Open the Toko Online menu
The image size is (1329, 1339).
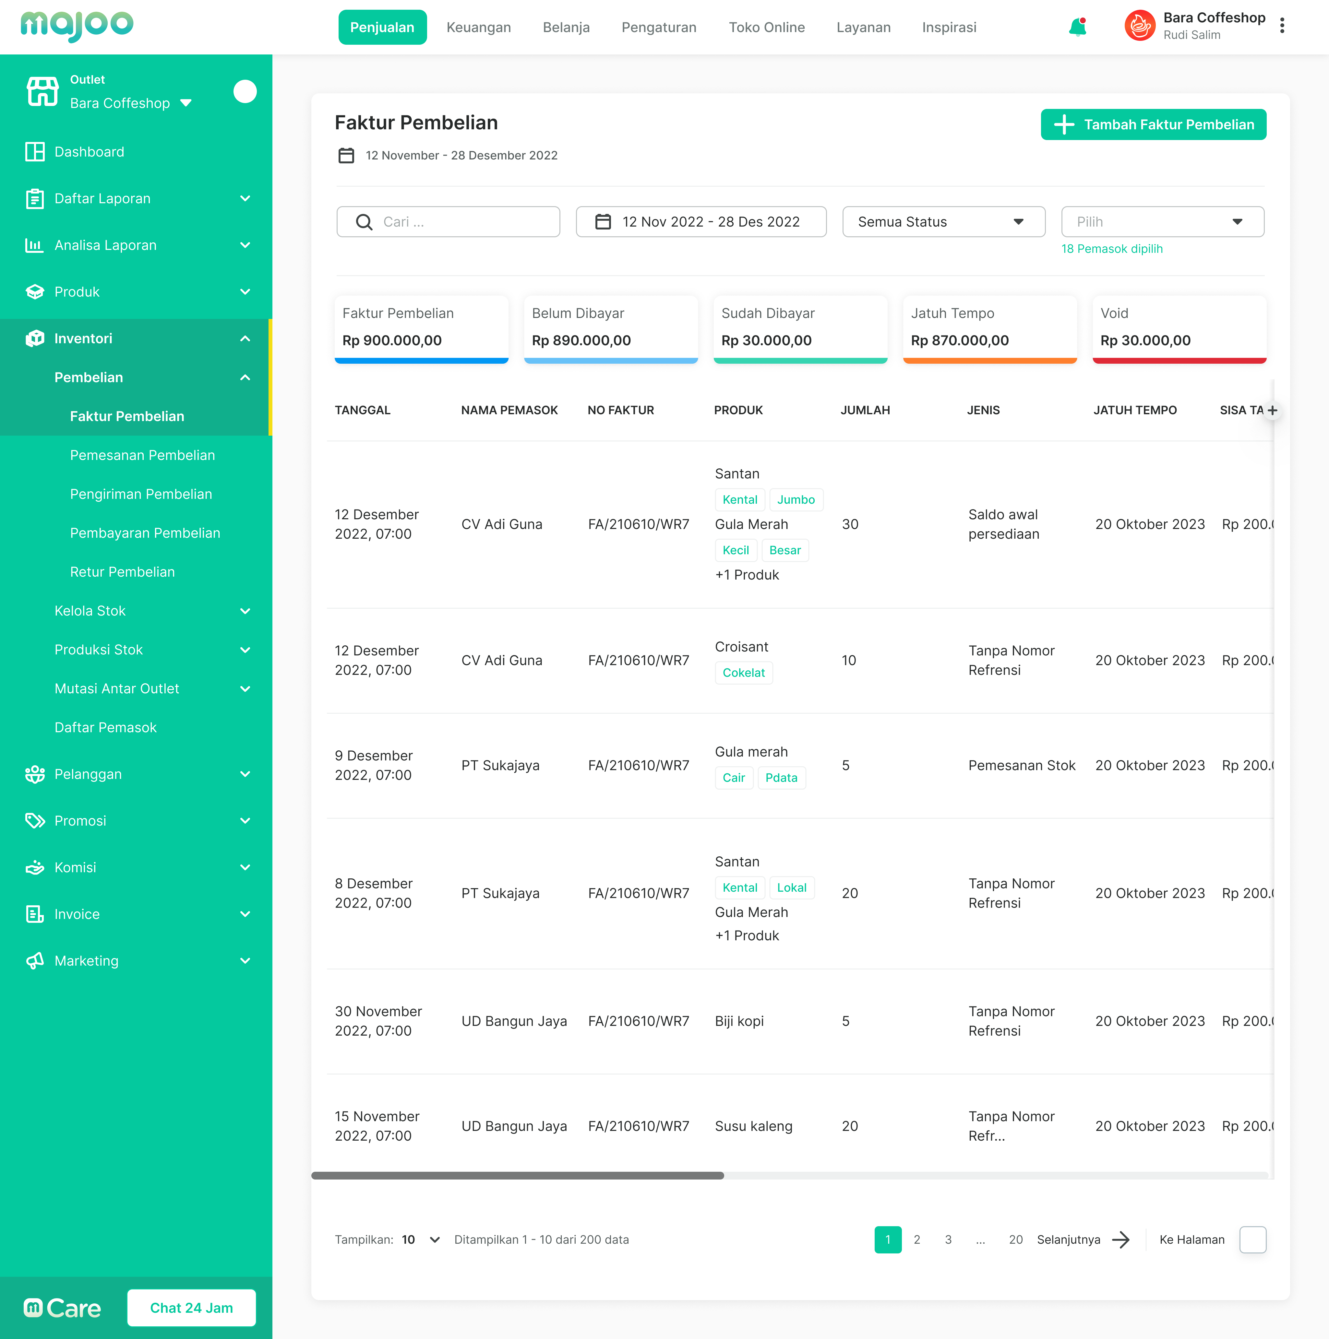click(767, 27)
